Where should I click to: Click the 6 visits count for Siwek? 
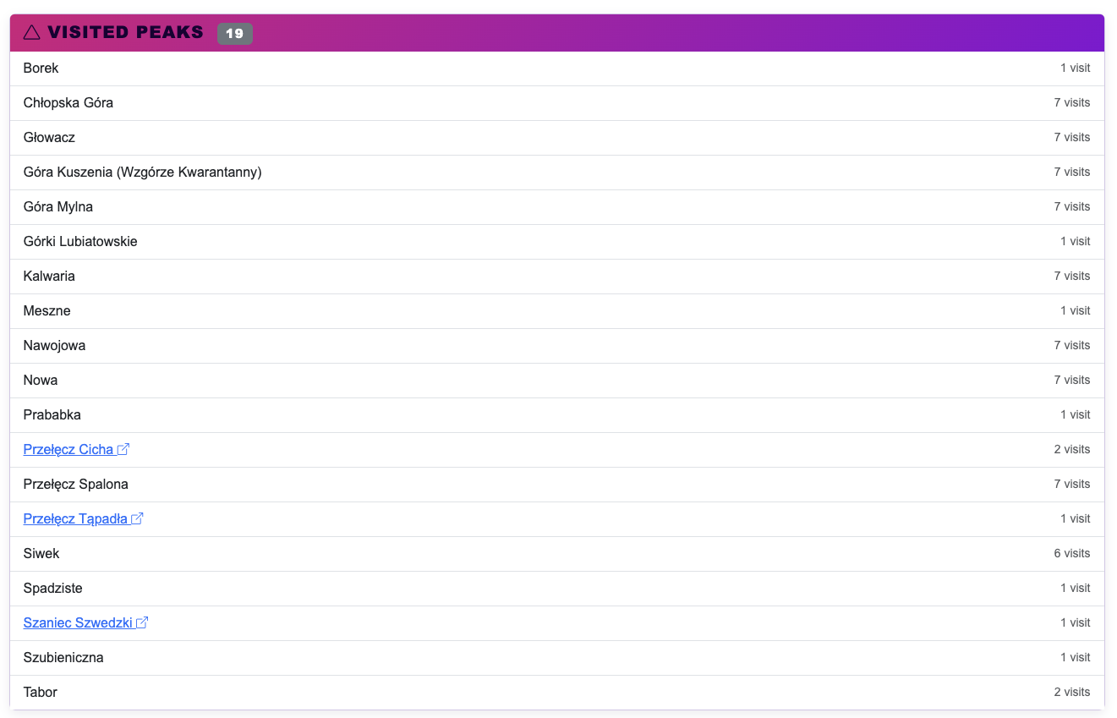coord(1072,553)
